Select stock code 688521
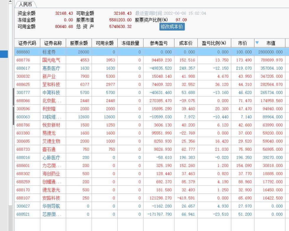Image resolution: width=289 pixels, height=231 pixels. point(23,214)
